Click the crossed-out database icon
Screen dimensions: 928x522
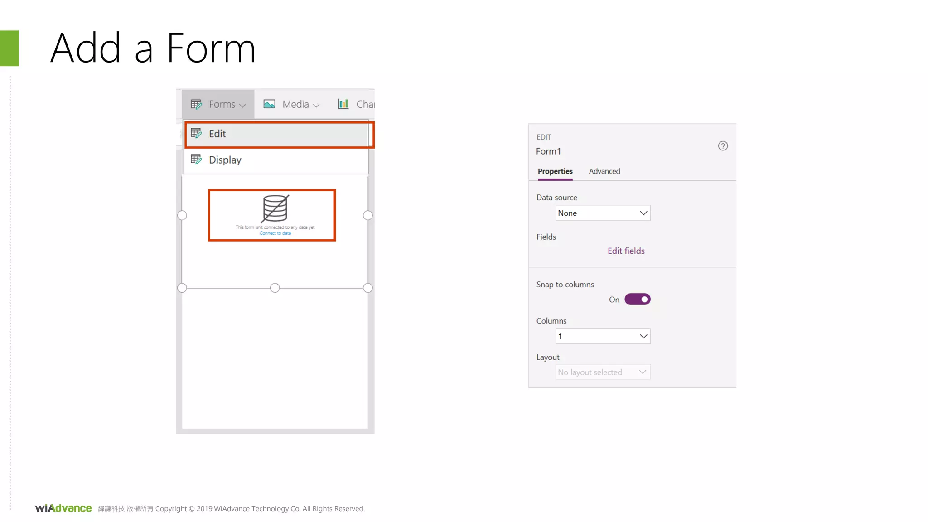pyautogui.click(x=275, y=208)
